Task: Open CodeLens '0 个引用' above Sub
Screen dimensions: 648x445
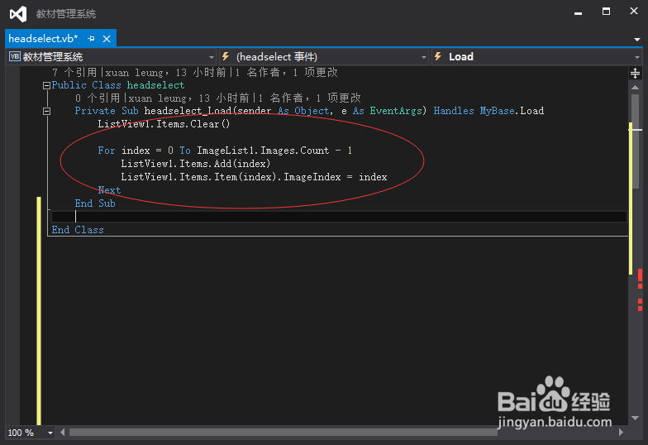Action: click(x=98, y=98)
